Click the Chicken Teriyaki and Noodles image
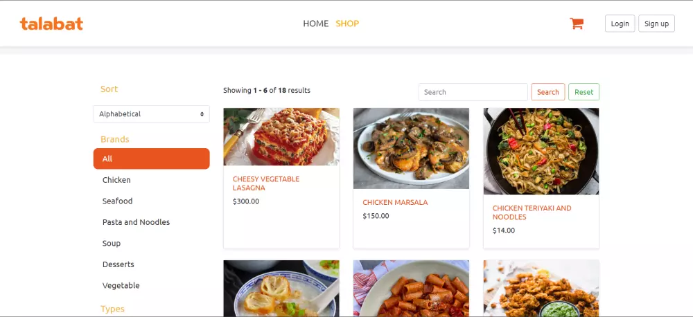The height and width of the screenshot is (317, 693). [541, 151]
